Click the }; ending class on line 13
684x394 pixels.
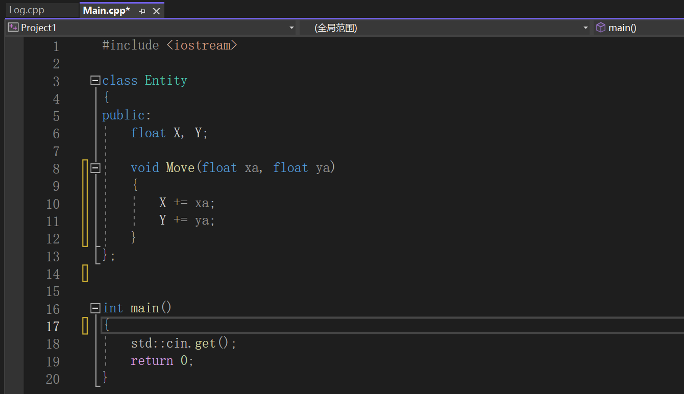(x=109, y=255)
